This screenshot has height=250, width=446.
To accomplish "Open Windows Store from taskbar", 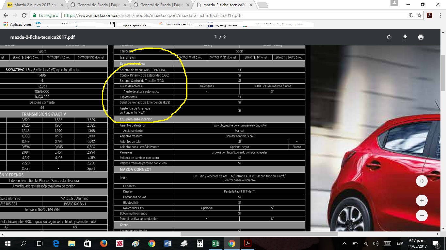I will coord(88,243).
